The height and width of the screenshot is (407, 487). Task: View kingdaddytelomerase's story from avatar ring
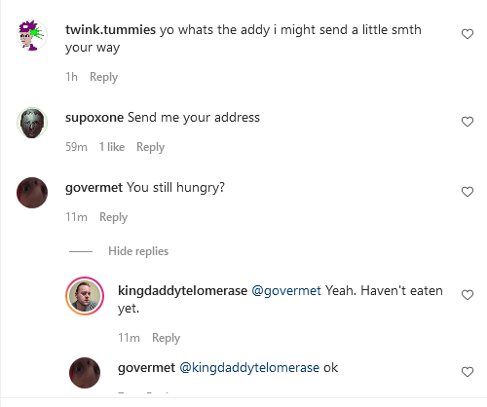pos(85,296)
